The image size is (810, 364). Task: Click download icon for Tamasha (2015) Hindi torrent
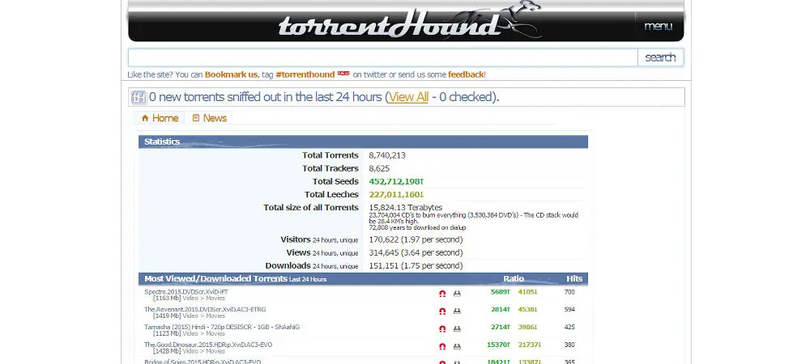tap(457, 328)
